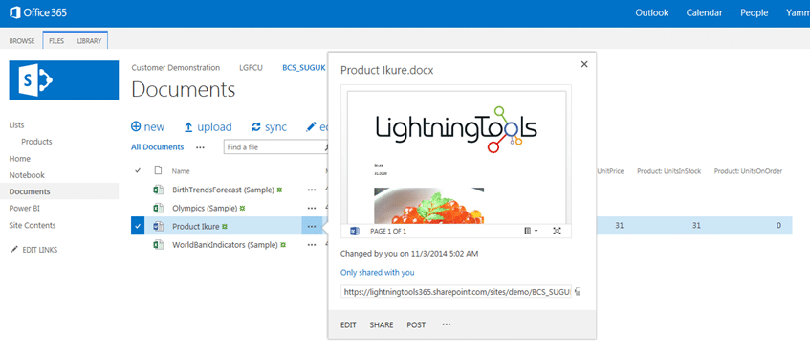The image size is (810, 357).
Task: Close the Product Ikure callout
Action: click(x=584, y=64)
